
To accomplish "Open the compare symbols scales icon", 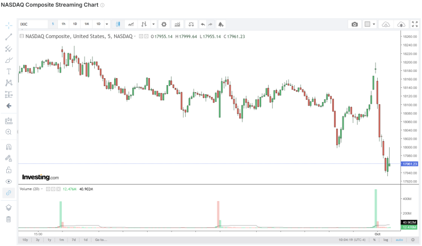I will 191,24.
